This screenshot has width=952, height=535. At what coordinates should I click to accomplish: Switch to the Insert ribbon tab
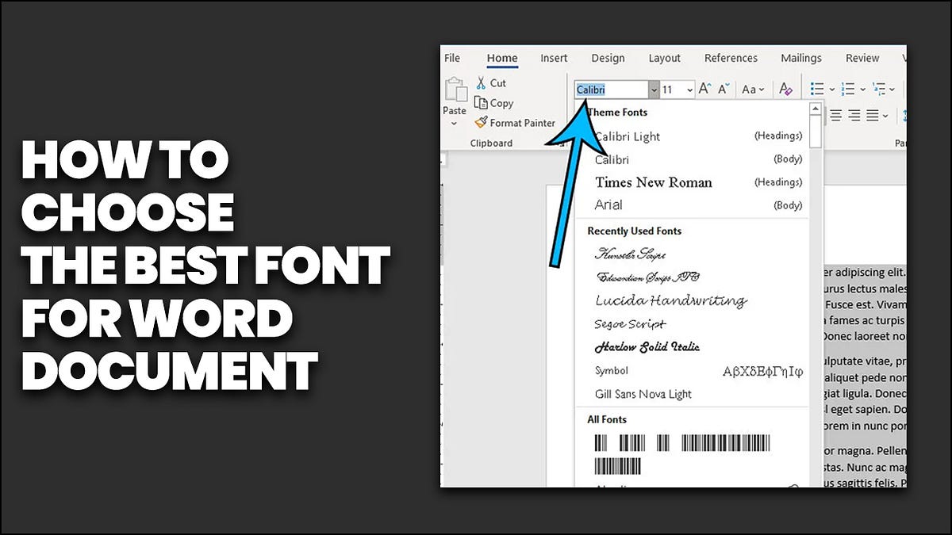(554, 58)
